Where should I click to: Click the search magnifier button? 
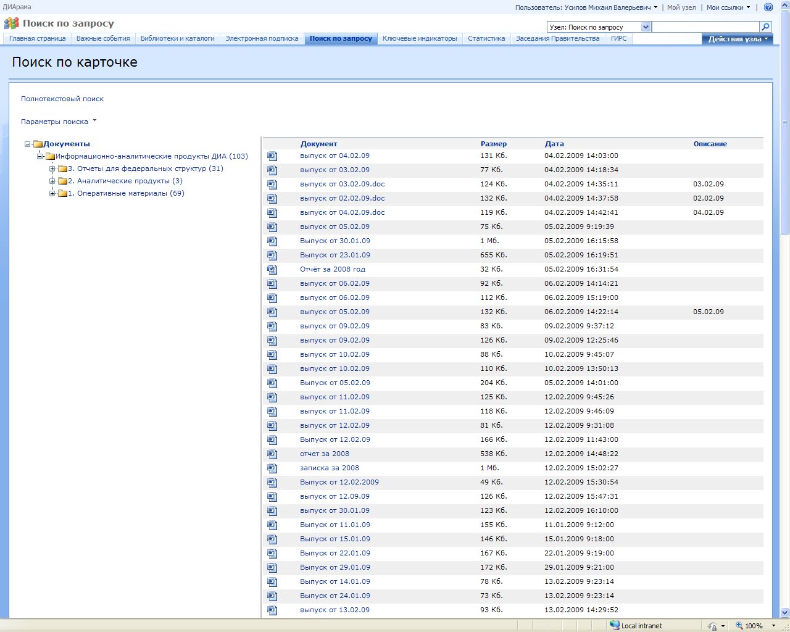765,27
